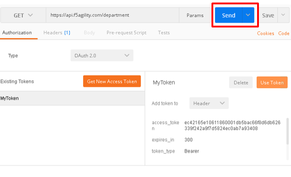Click the Add token to label
This screenshot has width=291, height=177.
(x=165, y=104)
